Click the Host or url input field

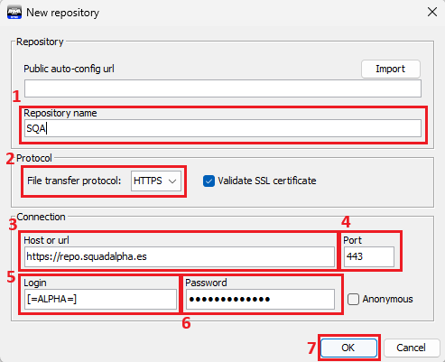(180, 256)
